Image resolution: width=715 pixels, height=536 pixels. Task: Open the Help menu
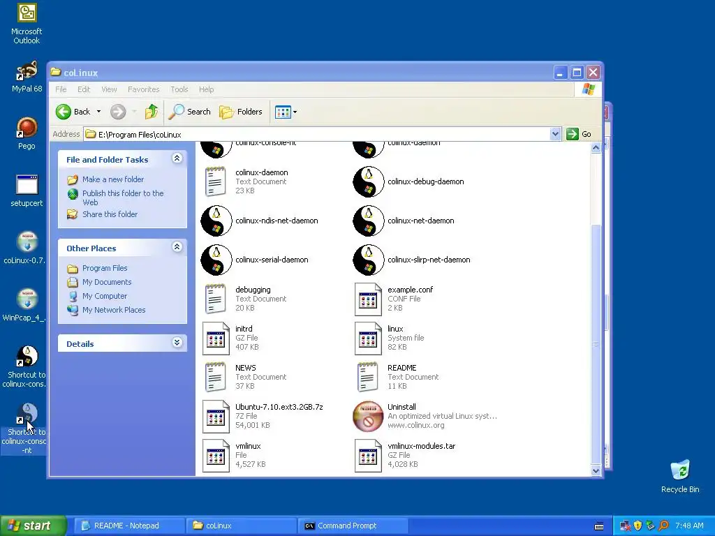[x=206, y=89]
